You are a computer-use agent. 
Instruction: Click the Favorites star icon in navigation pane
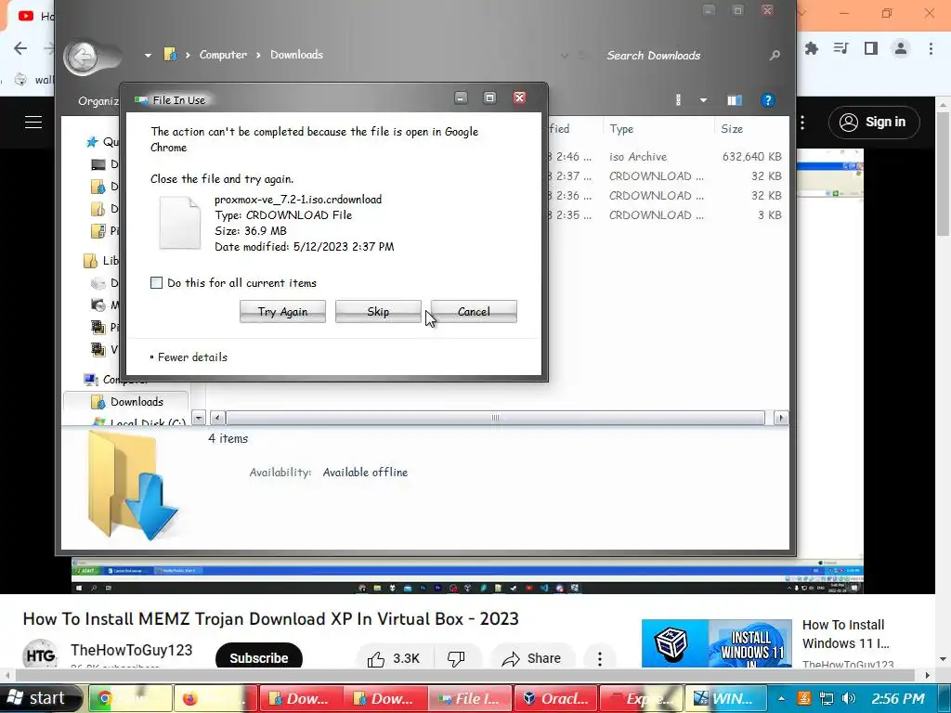tap(92, 141)
